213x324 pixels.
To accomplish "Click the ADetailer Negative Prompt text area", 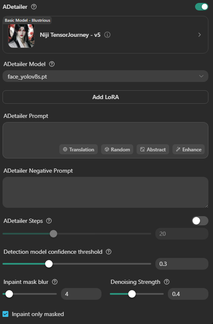I will 106,192.
